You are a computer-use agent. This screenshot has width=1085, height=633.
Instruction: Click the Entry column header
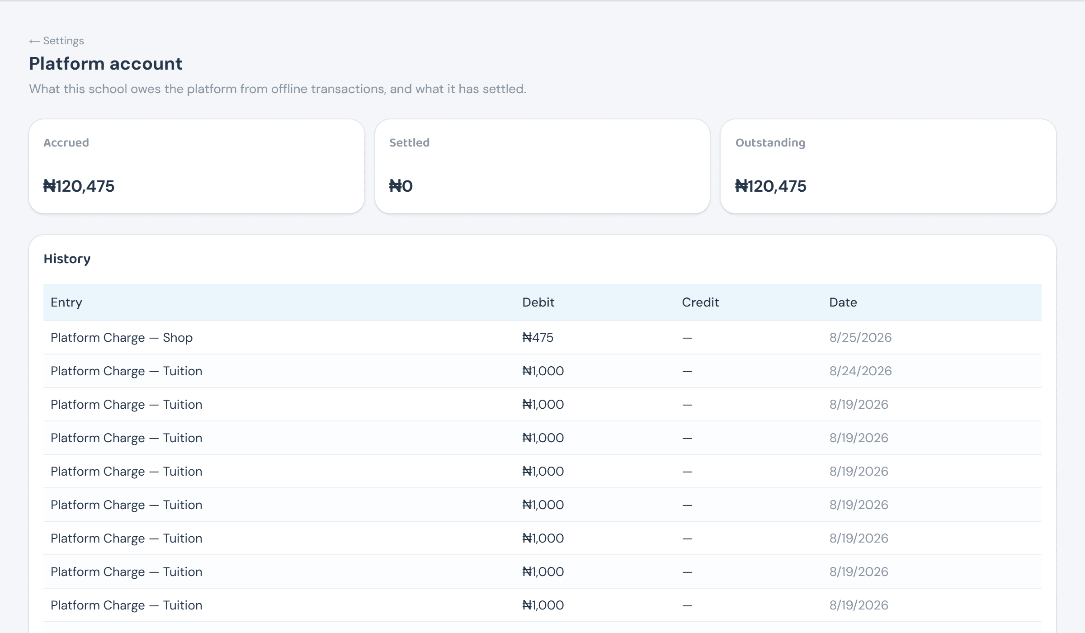click(66, 302)
